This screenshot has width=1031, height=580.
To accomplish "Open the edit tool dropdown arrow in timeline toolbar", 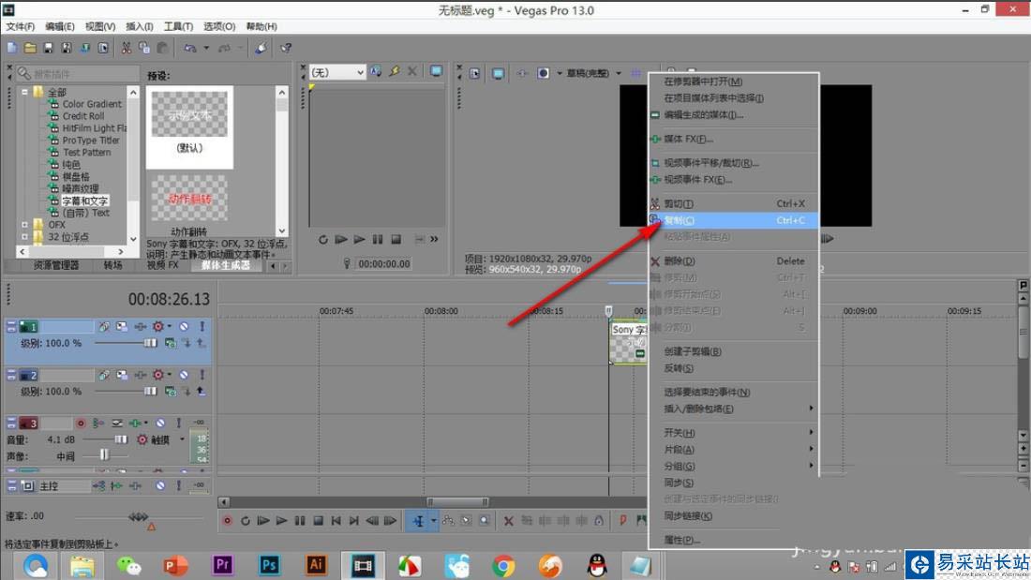I will click(433, 521).
